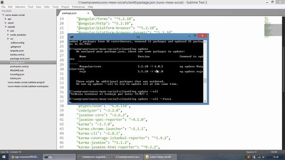Collapse the curso-mean-social root folder

[3, 15]
